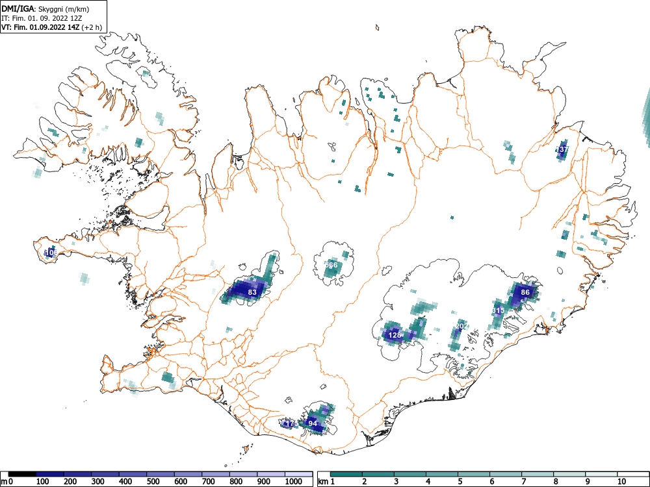Click the '106' value label on the west peninsula
The width and height of the screenshot is (650, 487).
(51, 252)
